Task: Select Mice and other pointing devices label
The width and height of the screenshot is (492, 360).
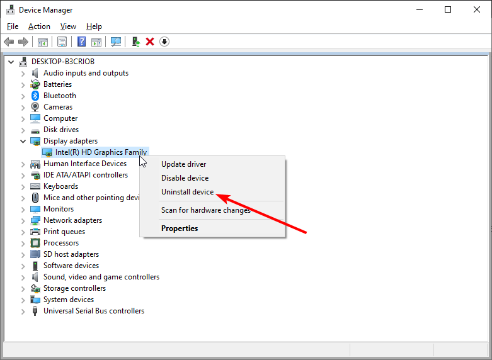Action: [x=91, y=198]
